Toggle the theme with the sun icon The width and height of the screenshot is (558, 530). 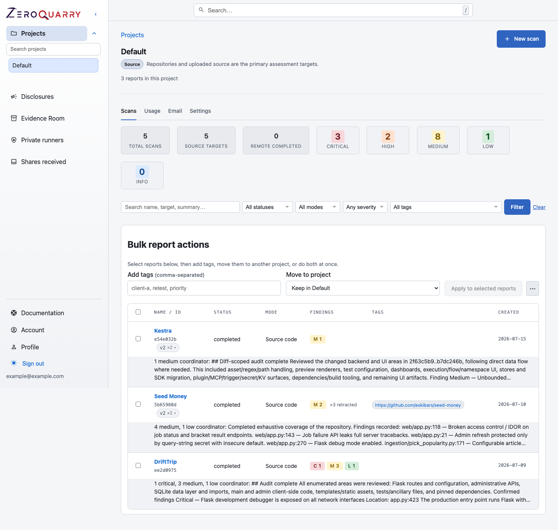pos(14,363)
